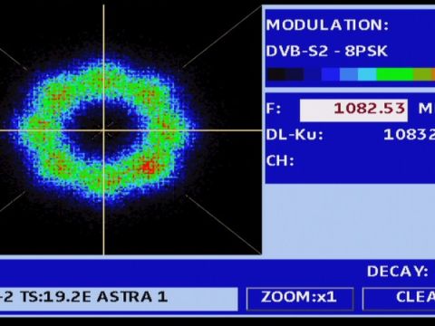Pick the cyan swatch in color legend
The image size is (435, 326).
tap(367, 74)
